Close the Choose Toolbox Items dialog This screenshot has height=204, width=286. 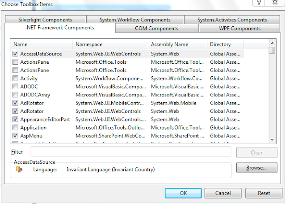(275, 3)
